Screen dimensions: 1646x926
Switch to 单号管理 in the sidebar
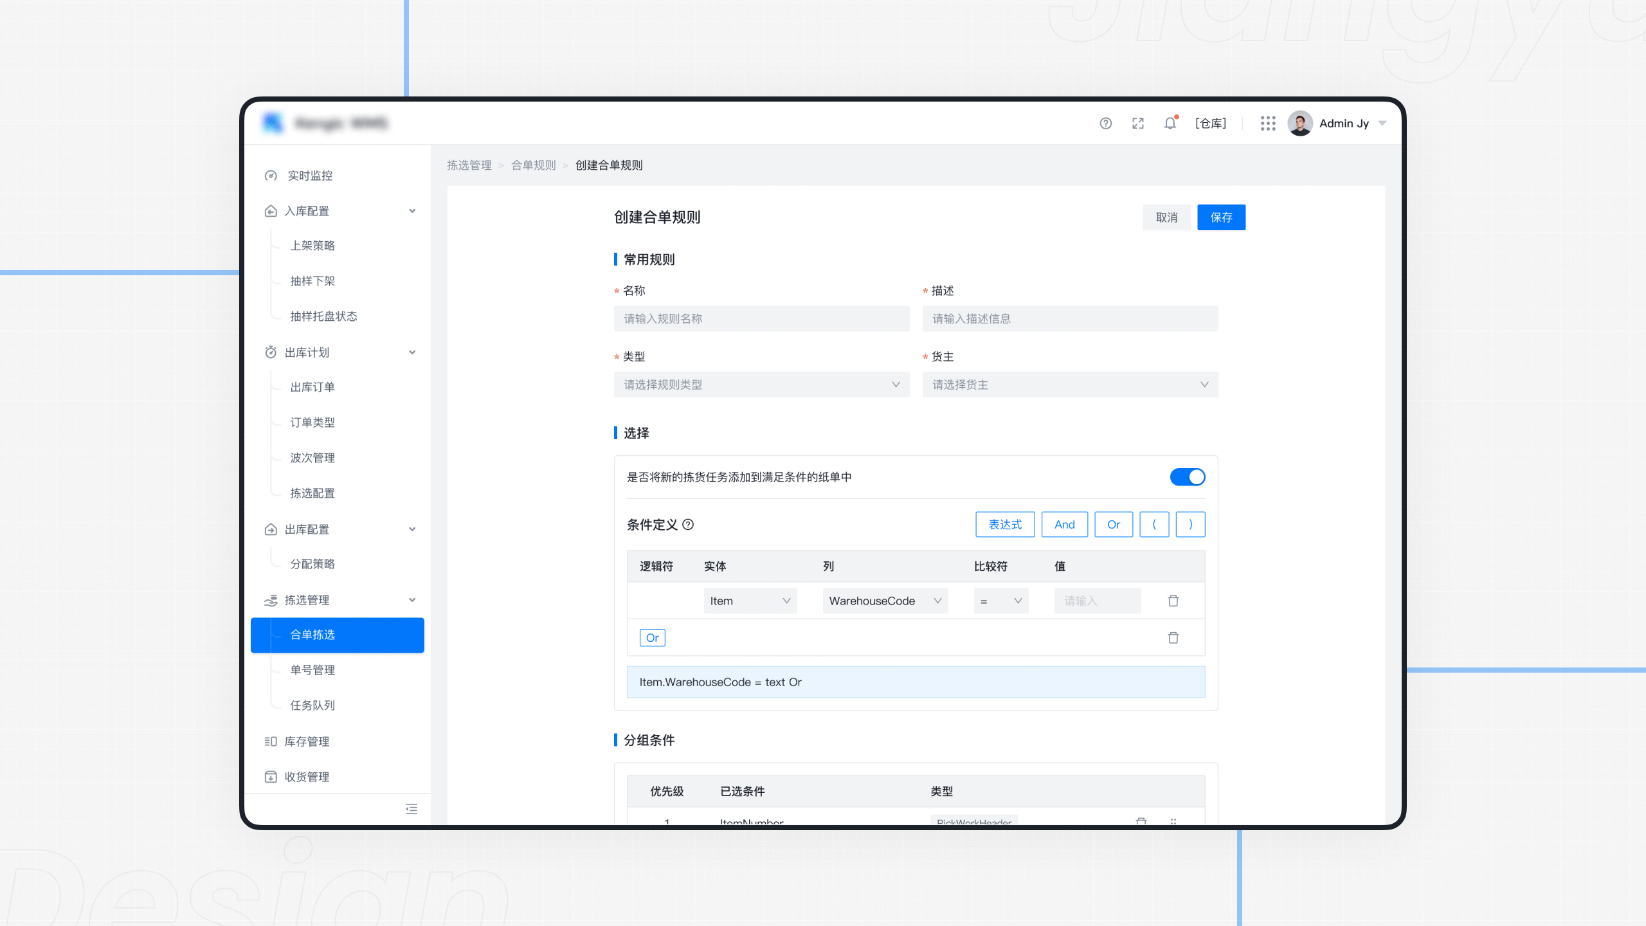tap(312, 669)
